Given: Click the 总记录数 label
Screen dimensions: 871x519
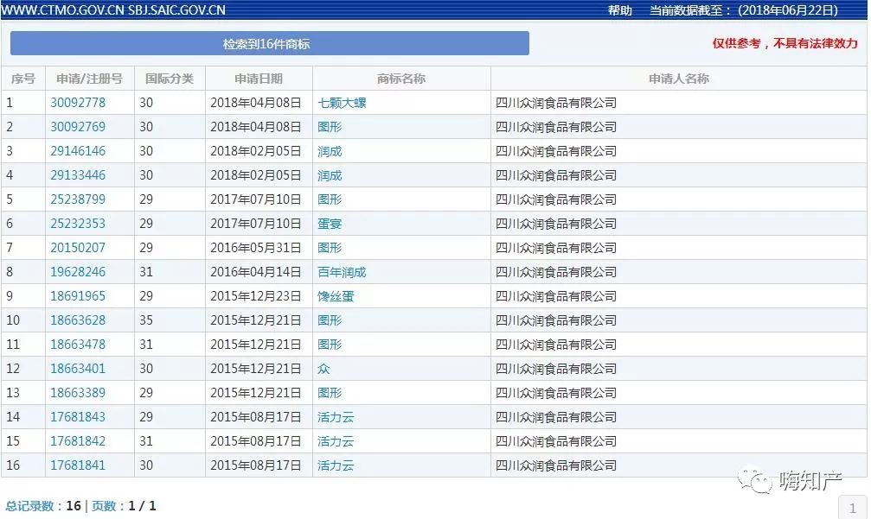Looking at the screenshot, I should [x=30, y=506].
